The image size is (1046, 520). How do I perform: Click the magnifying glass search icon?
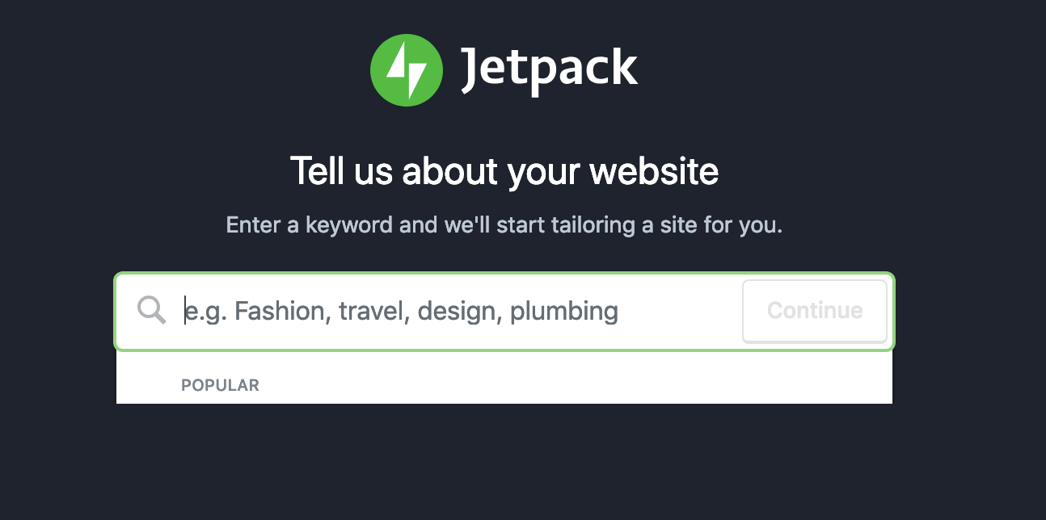pyautogui.click(x=151, y=310)
